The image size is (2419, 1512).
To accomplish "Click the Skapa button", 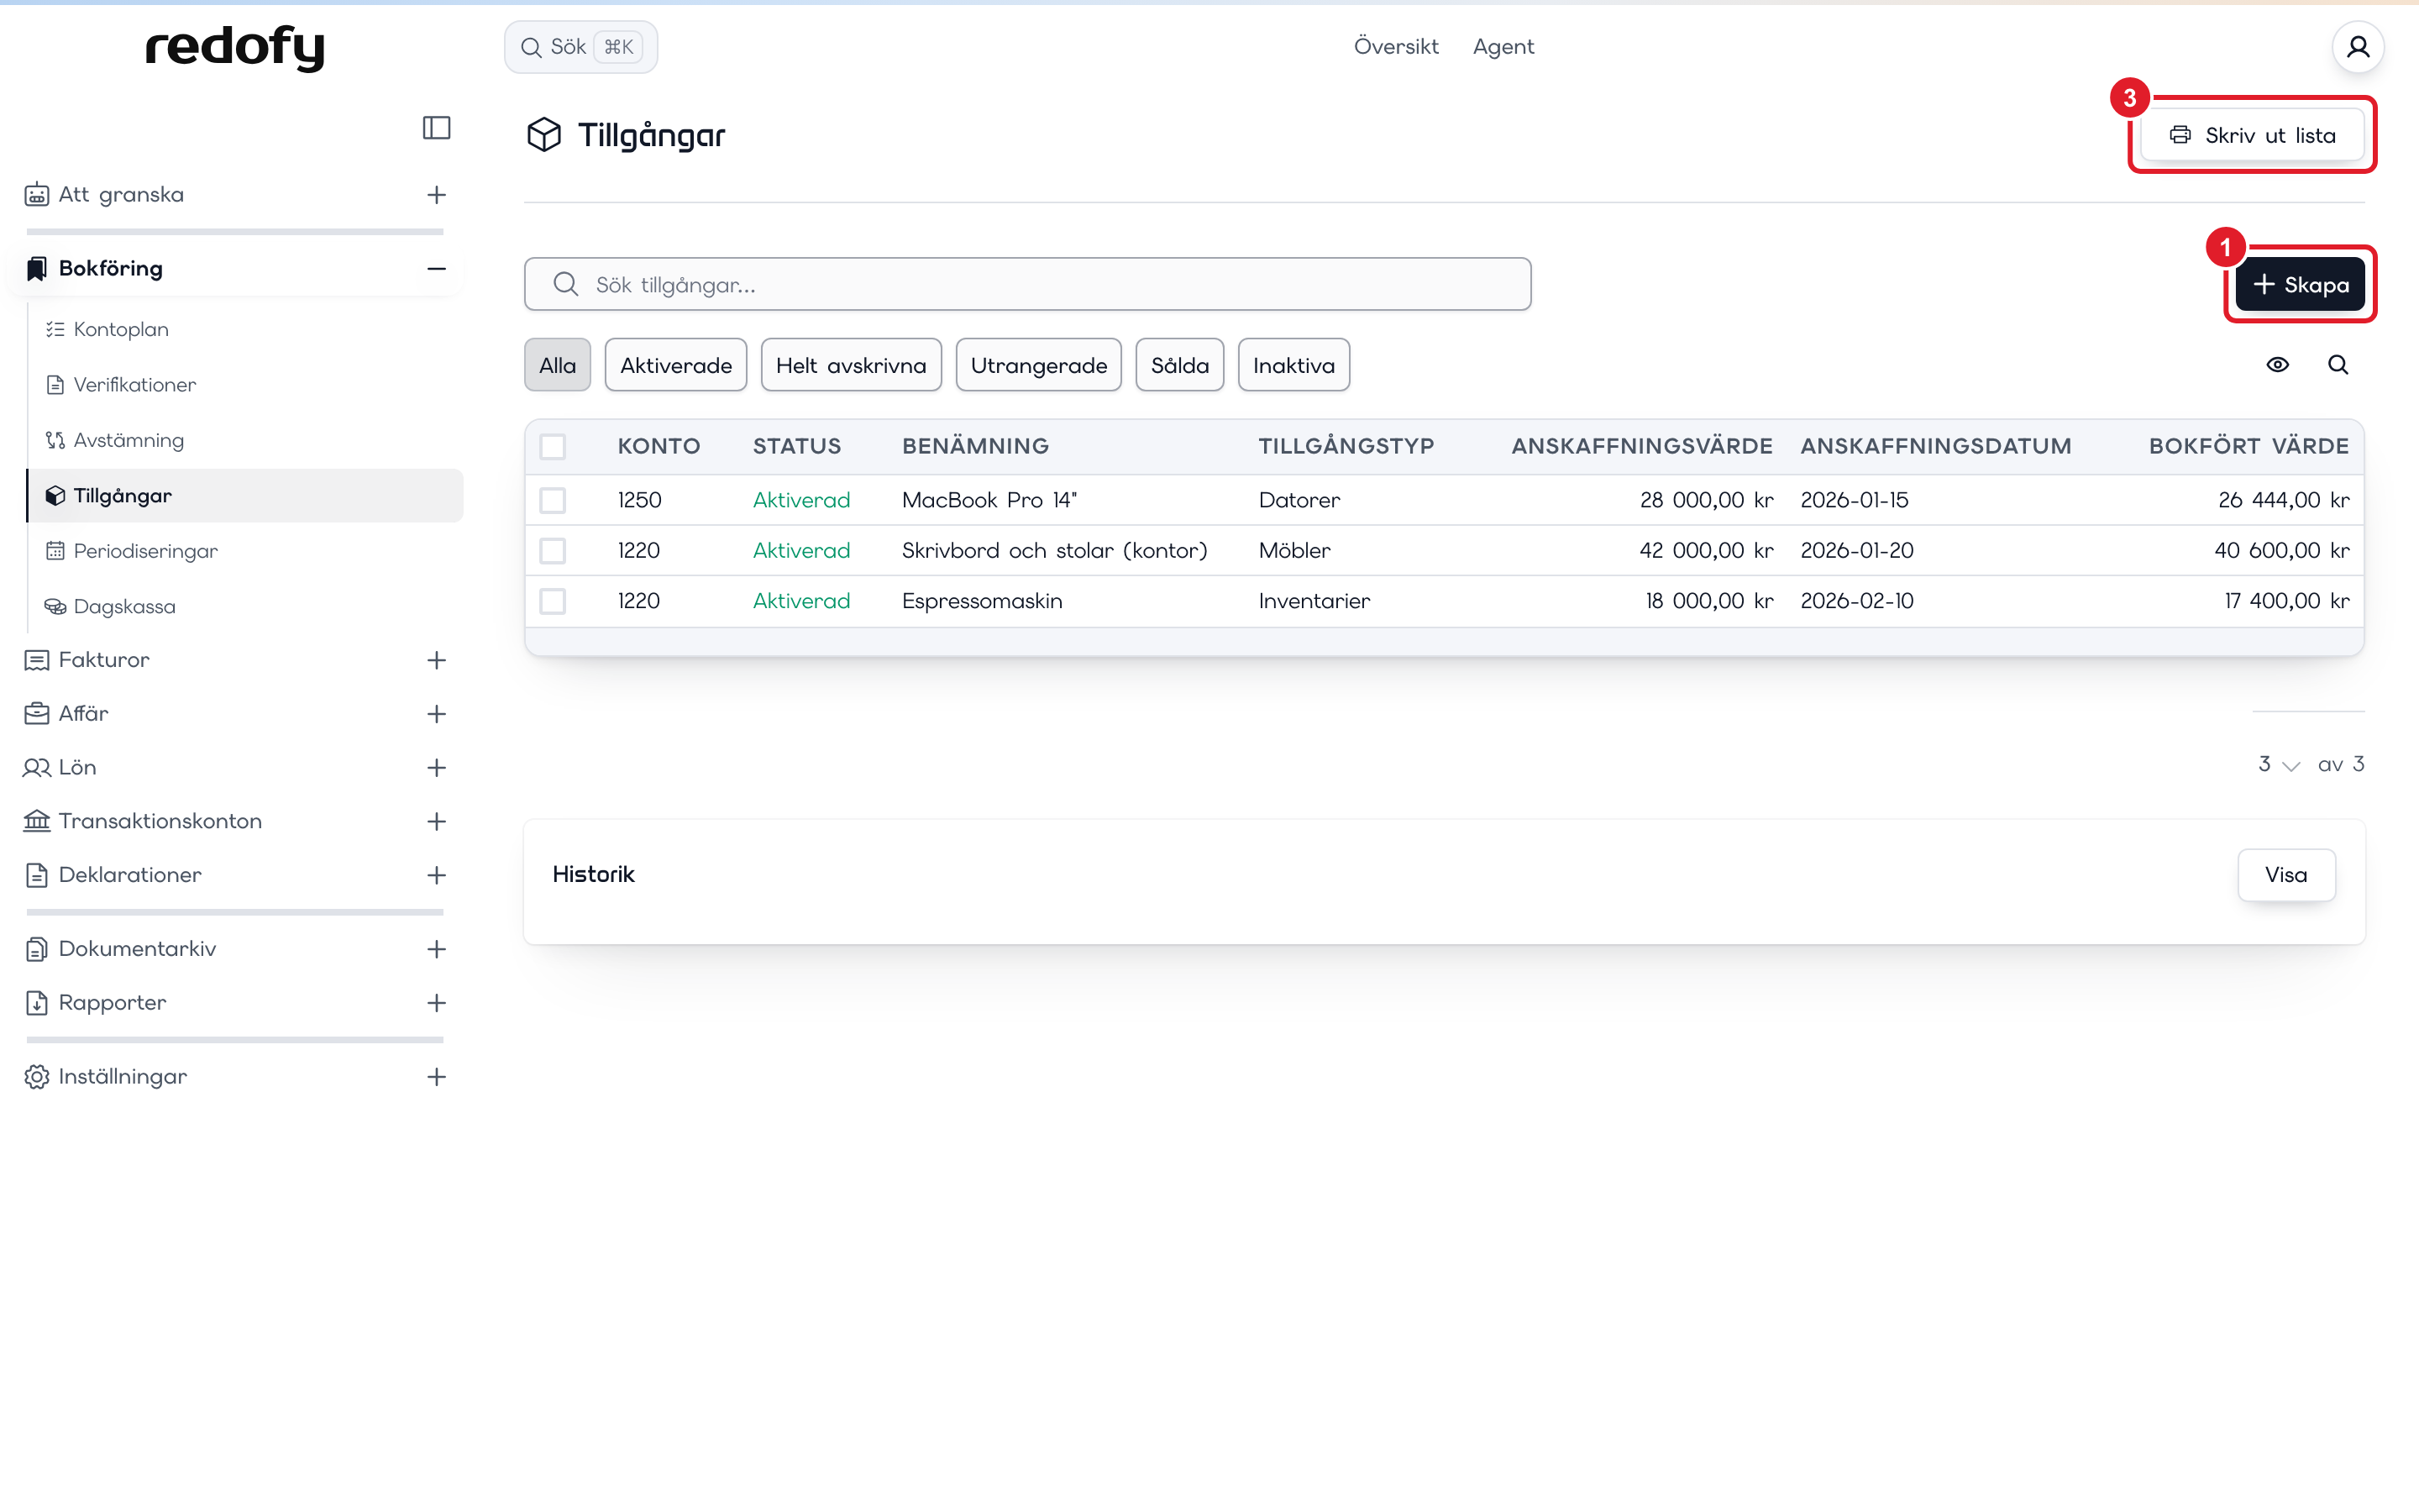I will (2300, 284).
